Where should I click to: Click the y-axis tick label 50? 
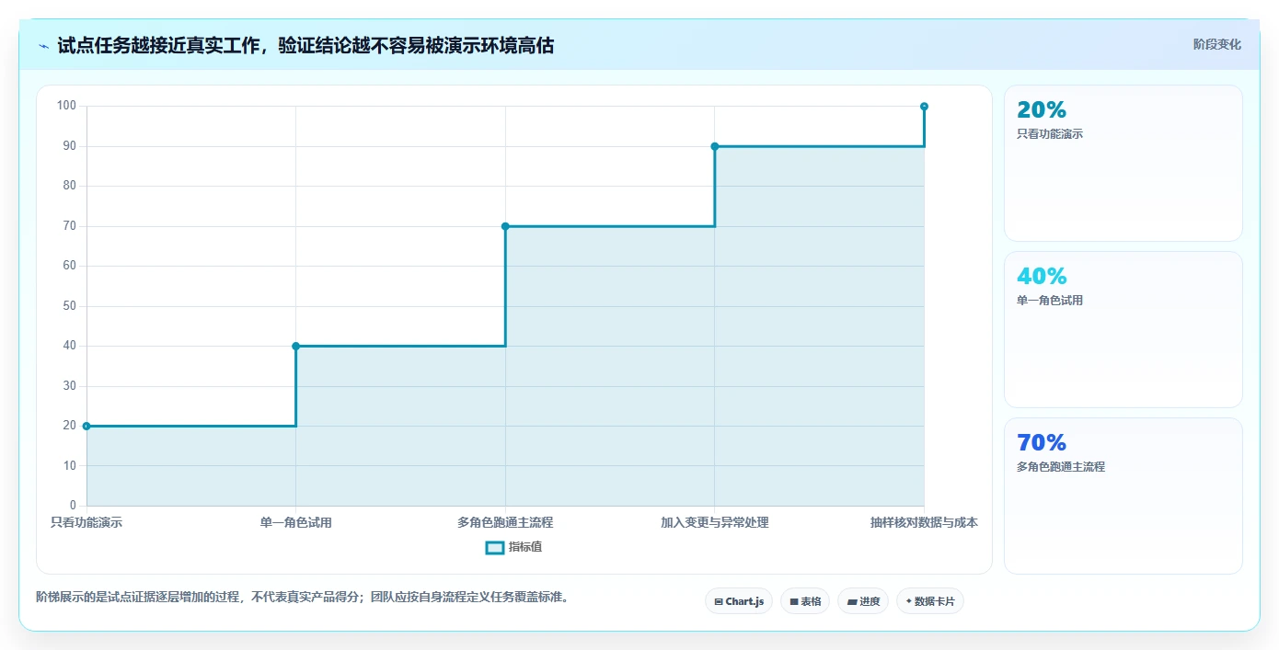coord(69,306)
